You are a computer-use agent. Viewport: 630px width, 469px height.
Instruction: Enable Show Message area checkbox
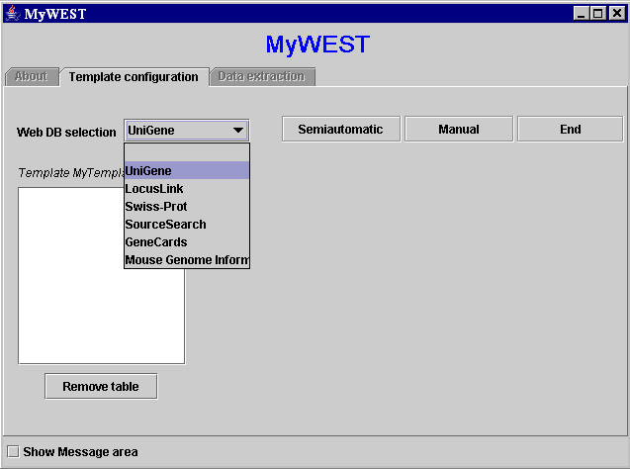click(13, 451)
